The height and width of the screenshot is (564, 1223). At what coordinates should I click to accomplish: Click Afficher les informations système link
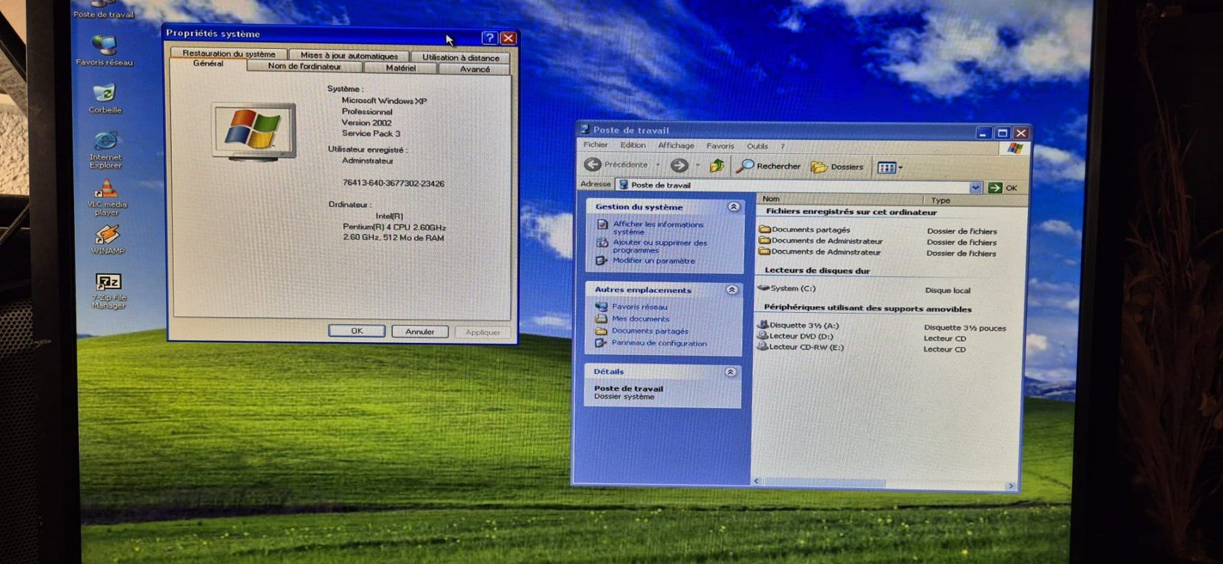tap(658, 228)
